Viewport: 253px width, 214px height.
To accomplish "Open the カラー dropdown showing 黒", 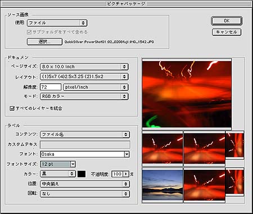I will [58, 174].
